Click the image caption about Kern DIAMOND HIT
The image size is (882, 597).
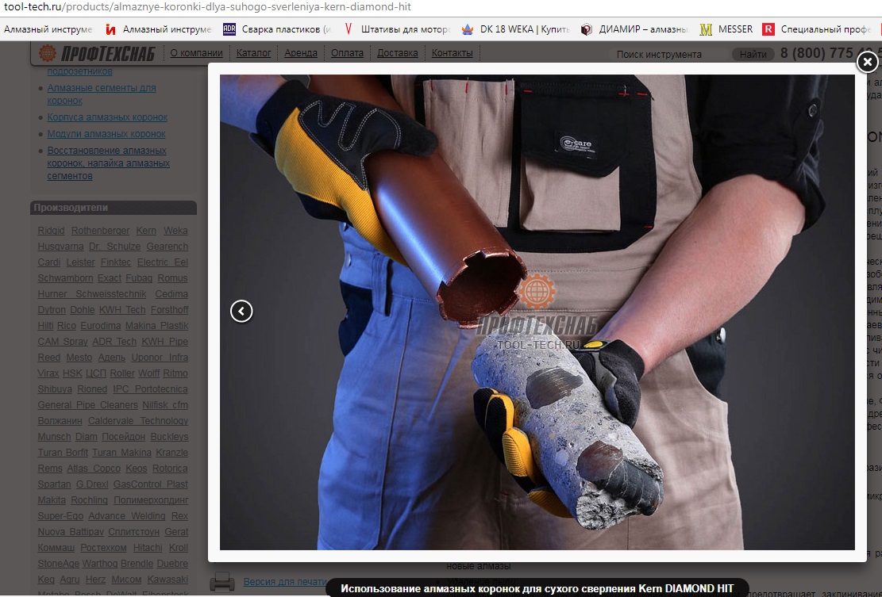point(537,588)
